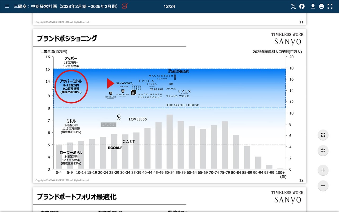Download the document with the header arrow icon
Screen dimensions: 339x212
click(313, 6)
